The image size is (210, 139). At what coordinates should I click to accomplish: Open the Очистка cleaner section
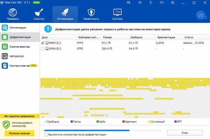[x=39, y=14]
